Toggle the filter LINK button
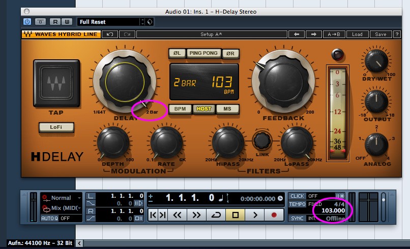 pos(262,141)
